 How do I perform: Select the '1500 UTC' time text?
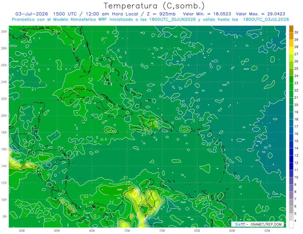65,14
